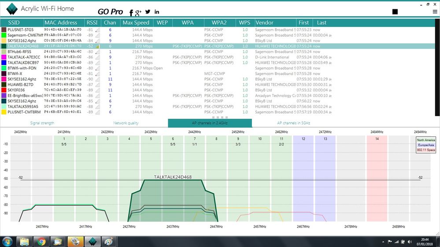Click TALKTALK24D468 label on channel graph
The height and width of the screenshot is (247, 440).
(x=173, y=177)
